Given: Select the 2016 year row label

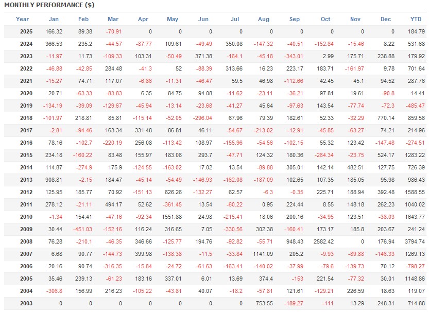Looking at the screenshot, I should [26, 143].
